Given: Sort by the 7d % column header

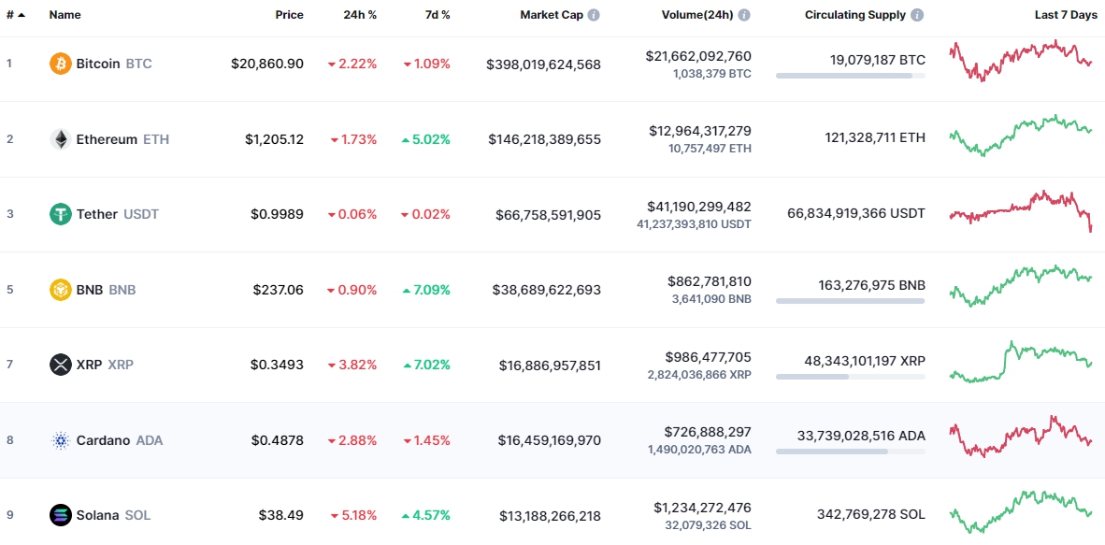Looking at the screenshot, I should 437,15.
